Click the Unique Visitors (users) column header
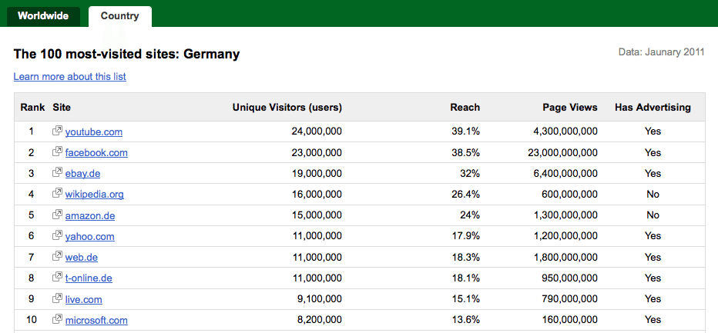Screen dimensions: 718x333 (287, 108)
